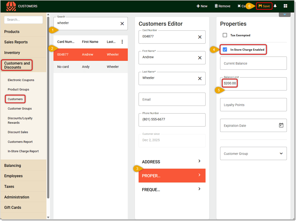Open In-Store Charge Report
The image size is (297, 222).
[x=23, y=151]
